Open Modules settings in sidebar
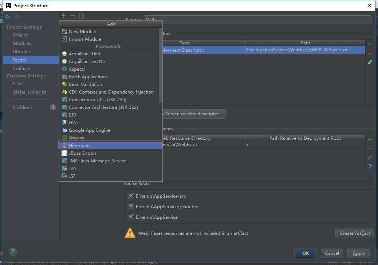This screenshot has height=265, width=378. pyautogui.click(x=22, y=43)
